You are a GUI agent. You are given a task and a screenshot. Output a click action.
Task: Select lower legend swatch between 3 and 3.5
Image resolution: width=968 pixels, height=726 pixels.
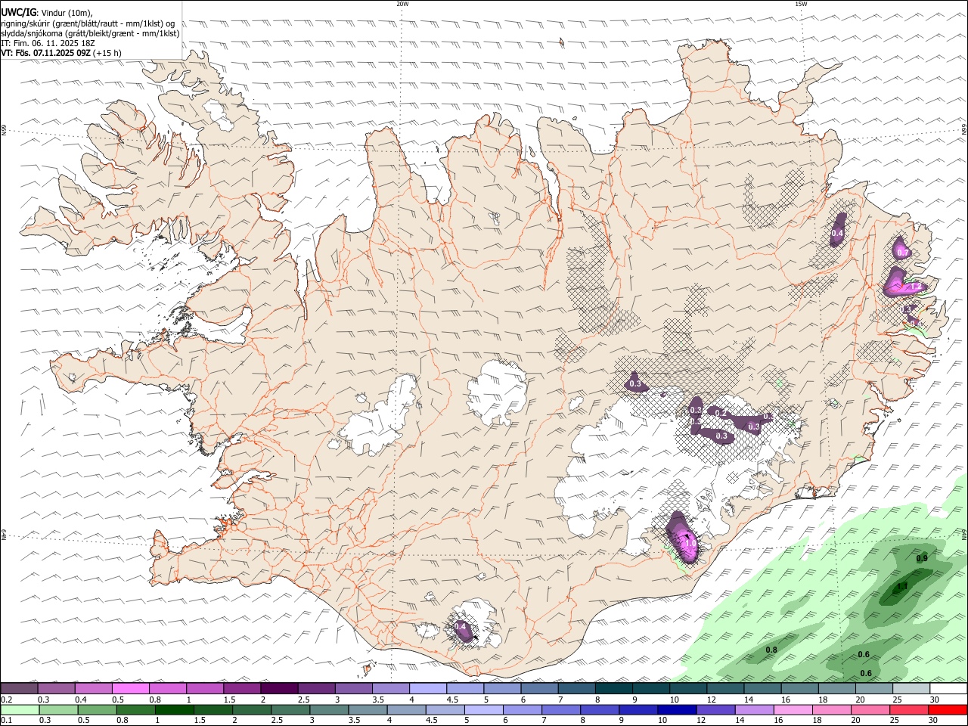click(330, 709)
